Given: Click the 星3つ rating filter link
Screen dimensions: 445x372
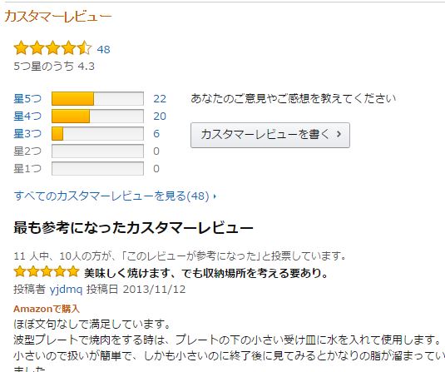Looking at the screenshot, I should [x=27, y=133].
